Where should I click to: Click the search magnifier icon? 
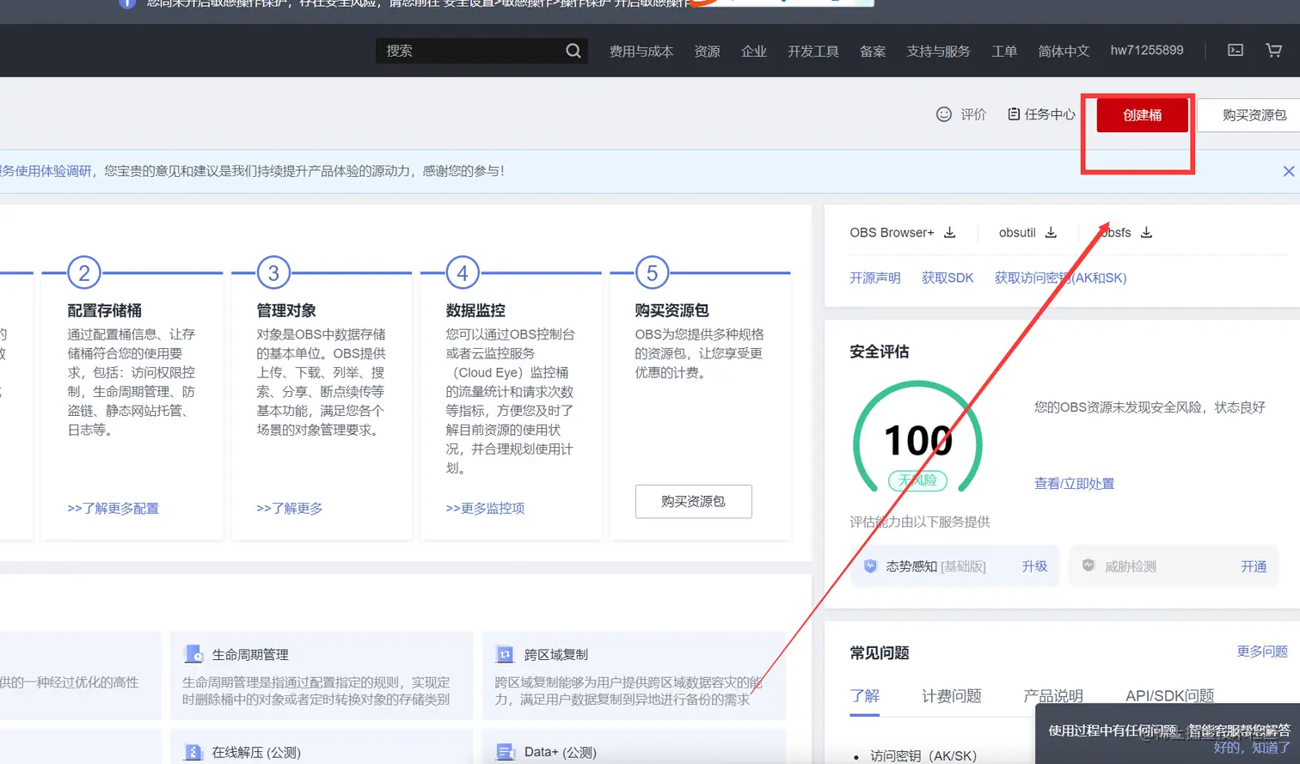tap(573, 51)
